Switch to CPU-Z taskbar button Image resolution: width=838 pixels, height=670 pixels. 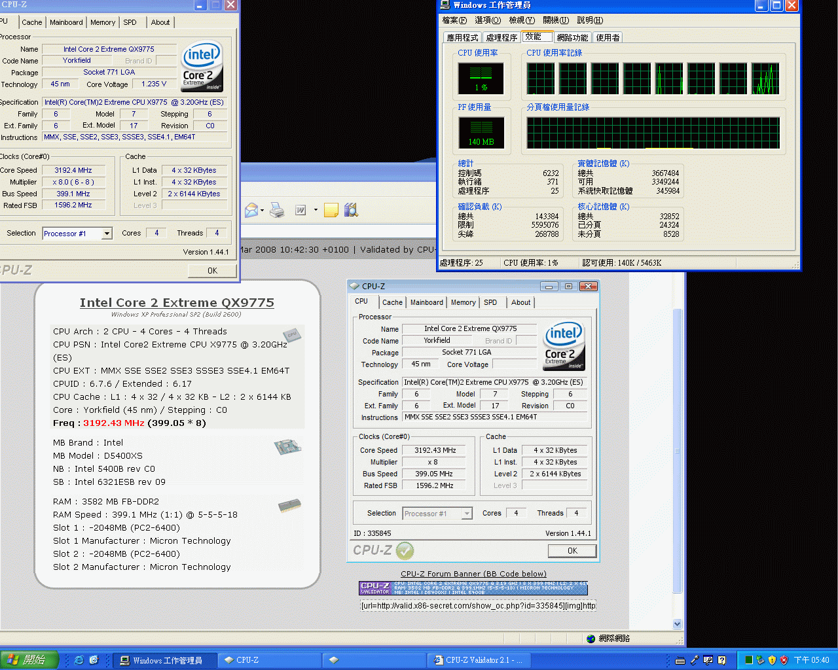[x=270, y=660]
